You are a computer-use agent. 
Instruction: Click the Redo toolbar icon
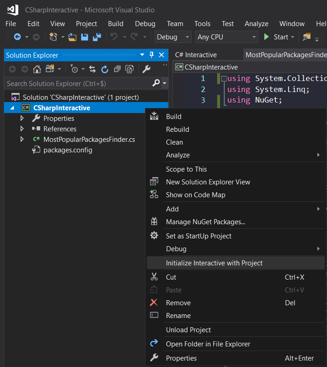[134, 37]
